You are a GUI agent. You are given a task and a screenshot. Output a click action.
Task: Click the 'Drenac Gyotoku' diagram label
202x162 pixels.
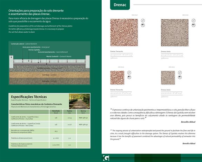click(x=34, y=50)
